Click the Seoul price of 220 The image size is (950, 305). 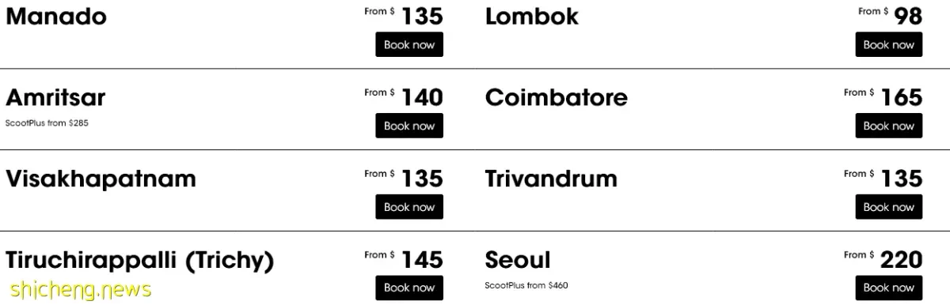point(902,259)
